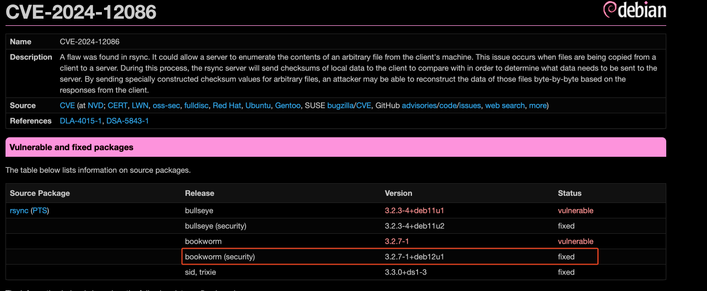
Task: Open the NVD source link
Action: [96, 106]
